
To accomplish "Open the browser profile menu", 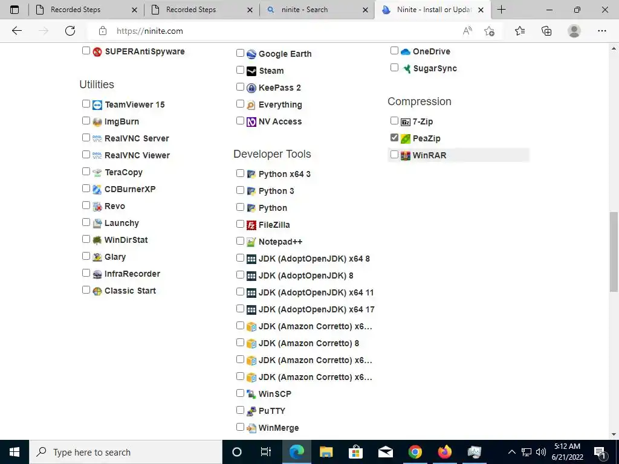I will click(574, 31).
